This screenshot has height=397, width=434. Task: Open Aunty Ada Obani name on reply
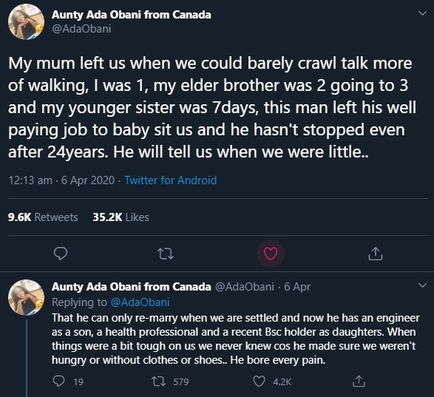(131, 287)
